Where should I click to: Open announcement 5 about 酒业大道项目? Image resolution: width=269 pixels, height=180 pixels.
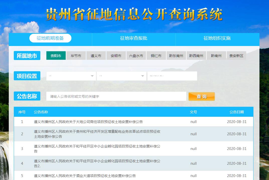point(85,176)
